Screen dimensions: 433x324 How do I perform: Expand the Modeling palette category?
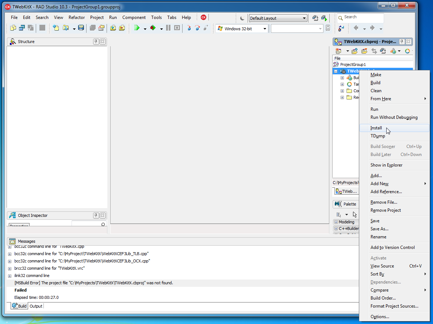point(336,222)
